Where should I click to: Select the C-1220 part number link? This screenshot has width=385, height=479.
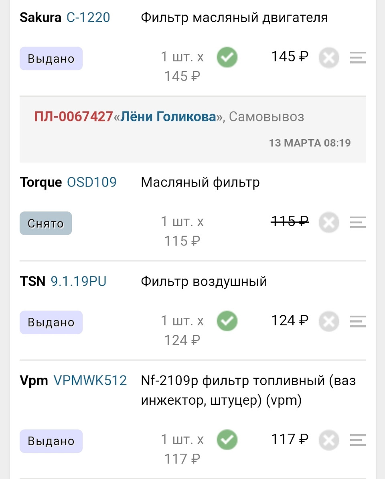tap(89, 17)
